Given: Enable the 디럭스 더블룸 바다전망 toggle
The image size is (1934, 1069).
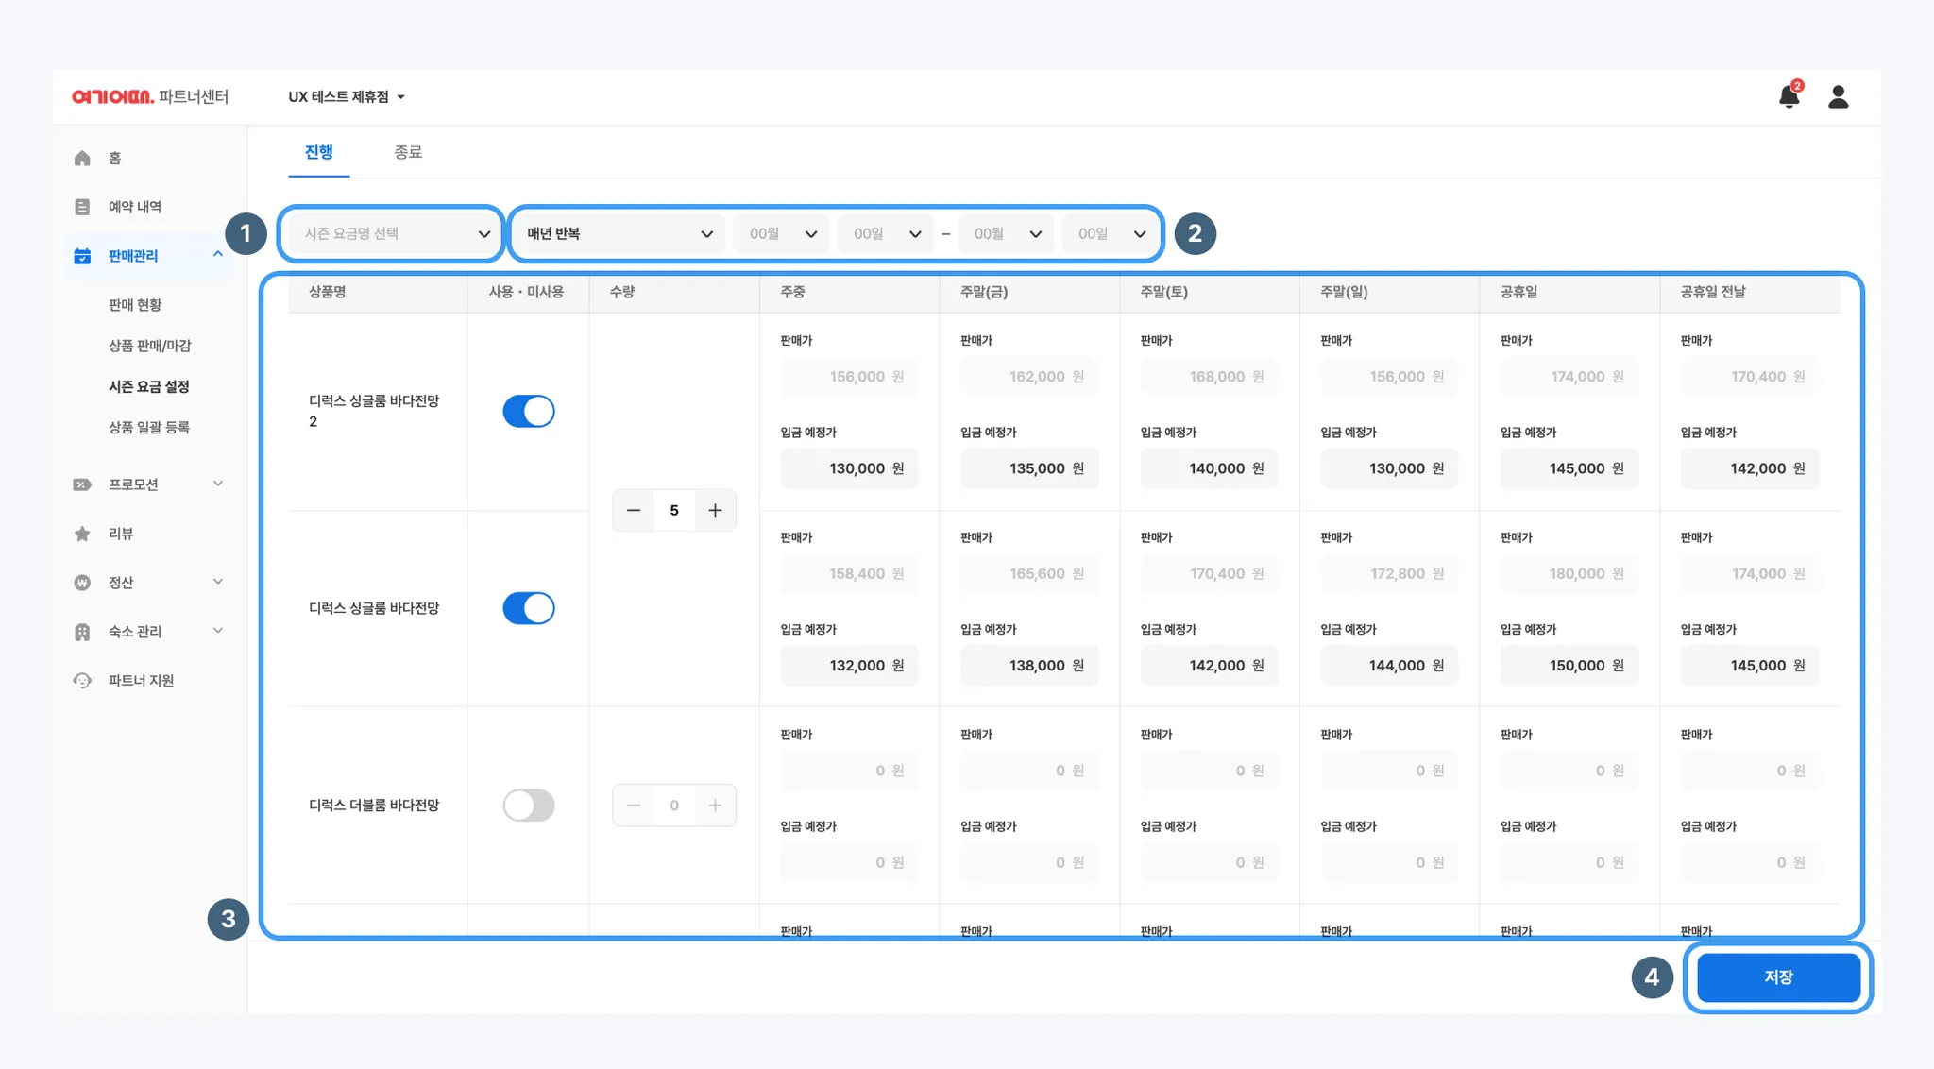Looking at the screenshot, I should [529, 806].
